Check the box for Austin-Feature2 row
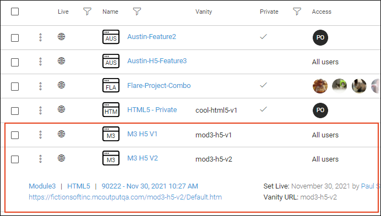The image size is (381, 216). (15, 38)
